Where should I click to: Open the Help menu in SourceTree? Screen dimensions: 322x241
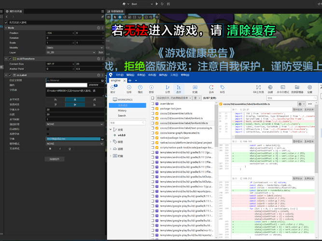[185, 75]
